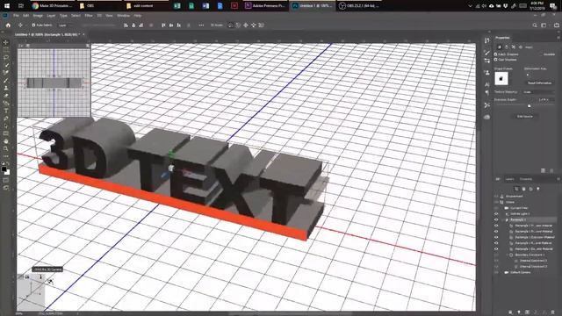562x316 pixels.
Task: Filter 3D panel by meshes icon
Action: click(523, 189)
